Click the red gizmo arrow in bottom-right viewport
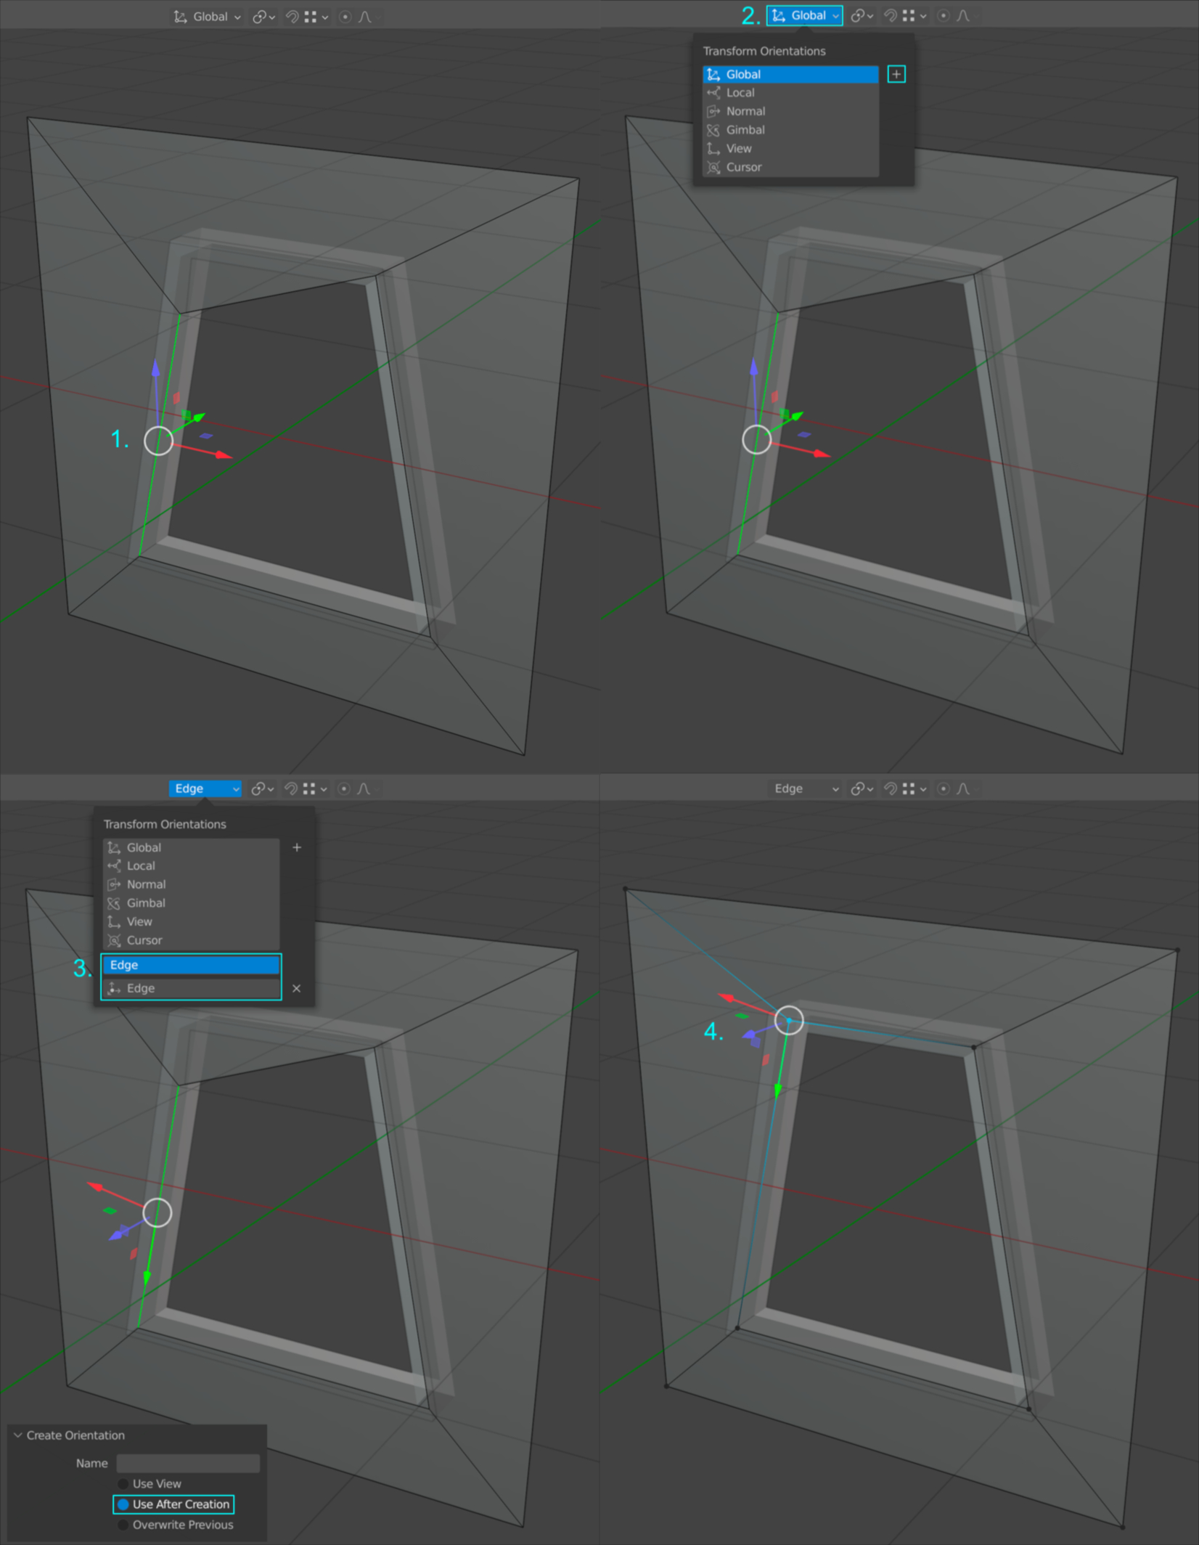 pos(727,997)
